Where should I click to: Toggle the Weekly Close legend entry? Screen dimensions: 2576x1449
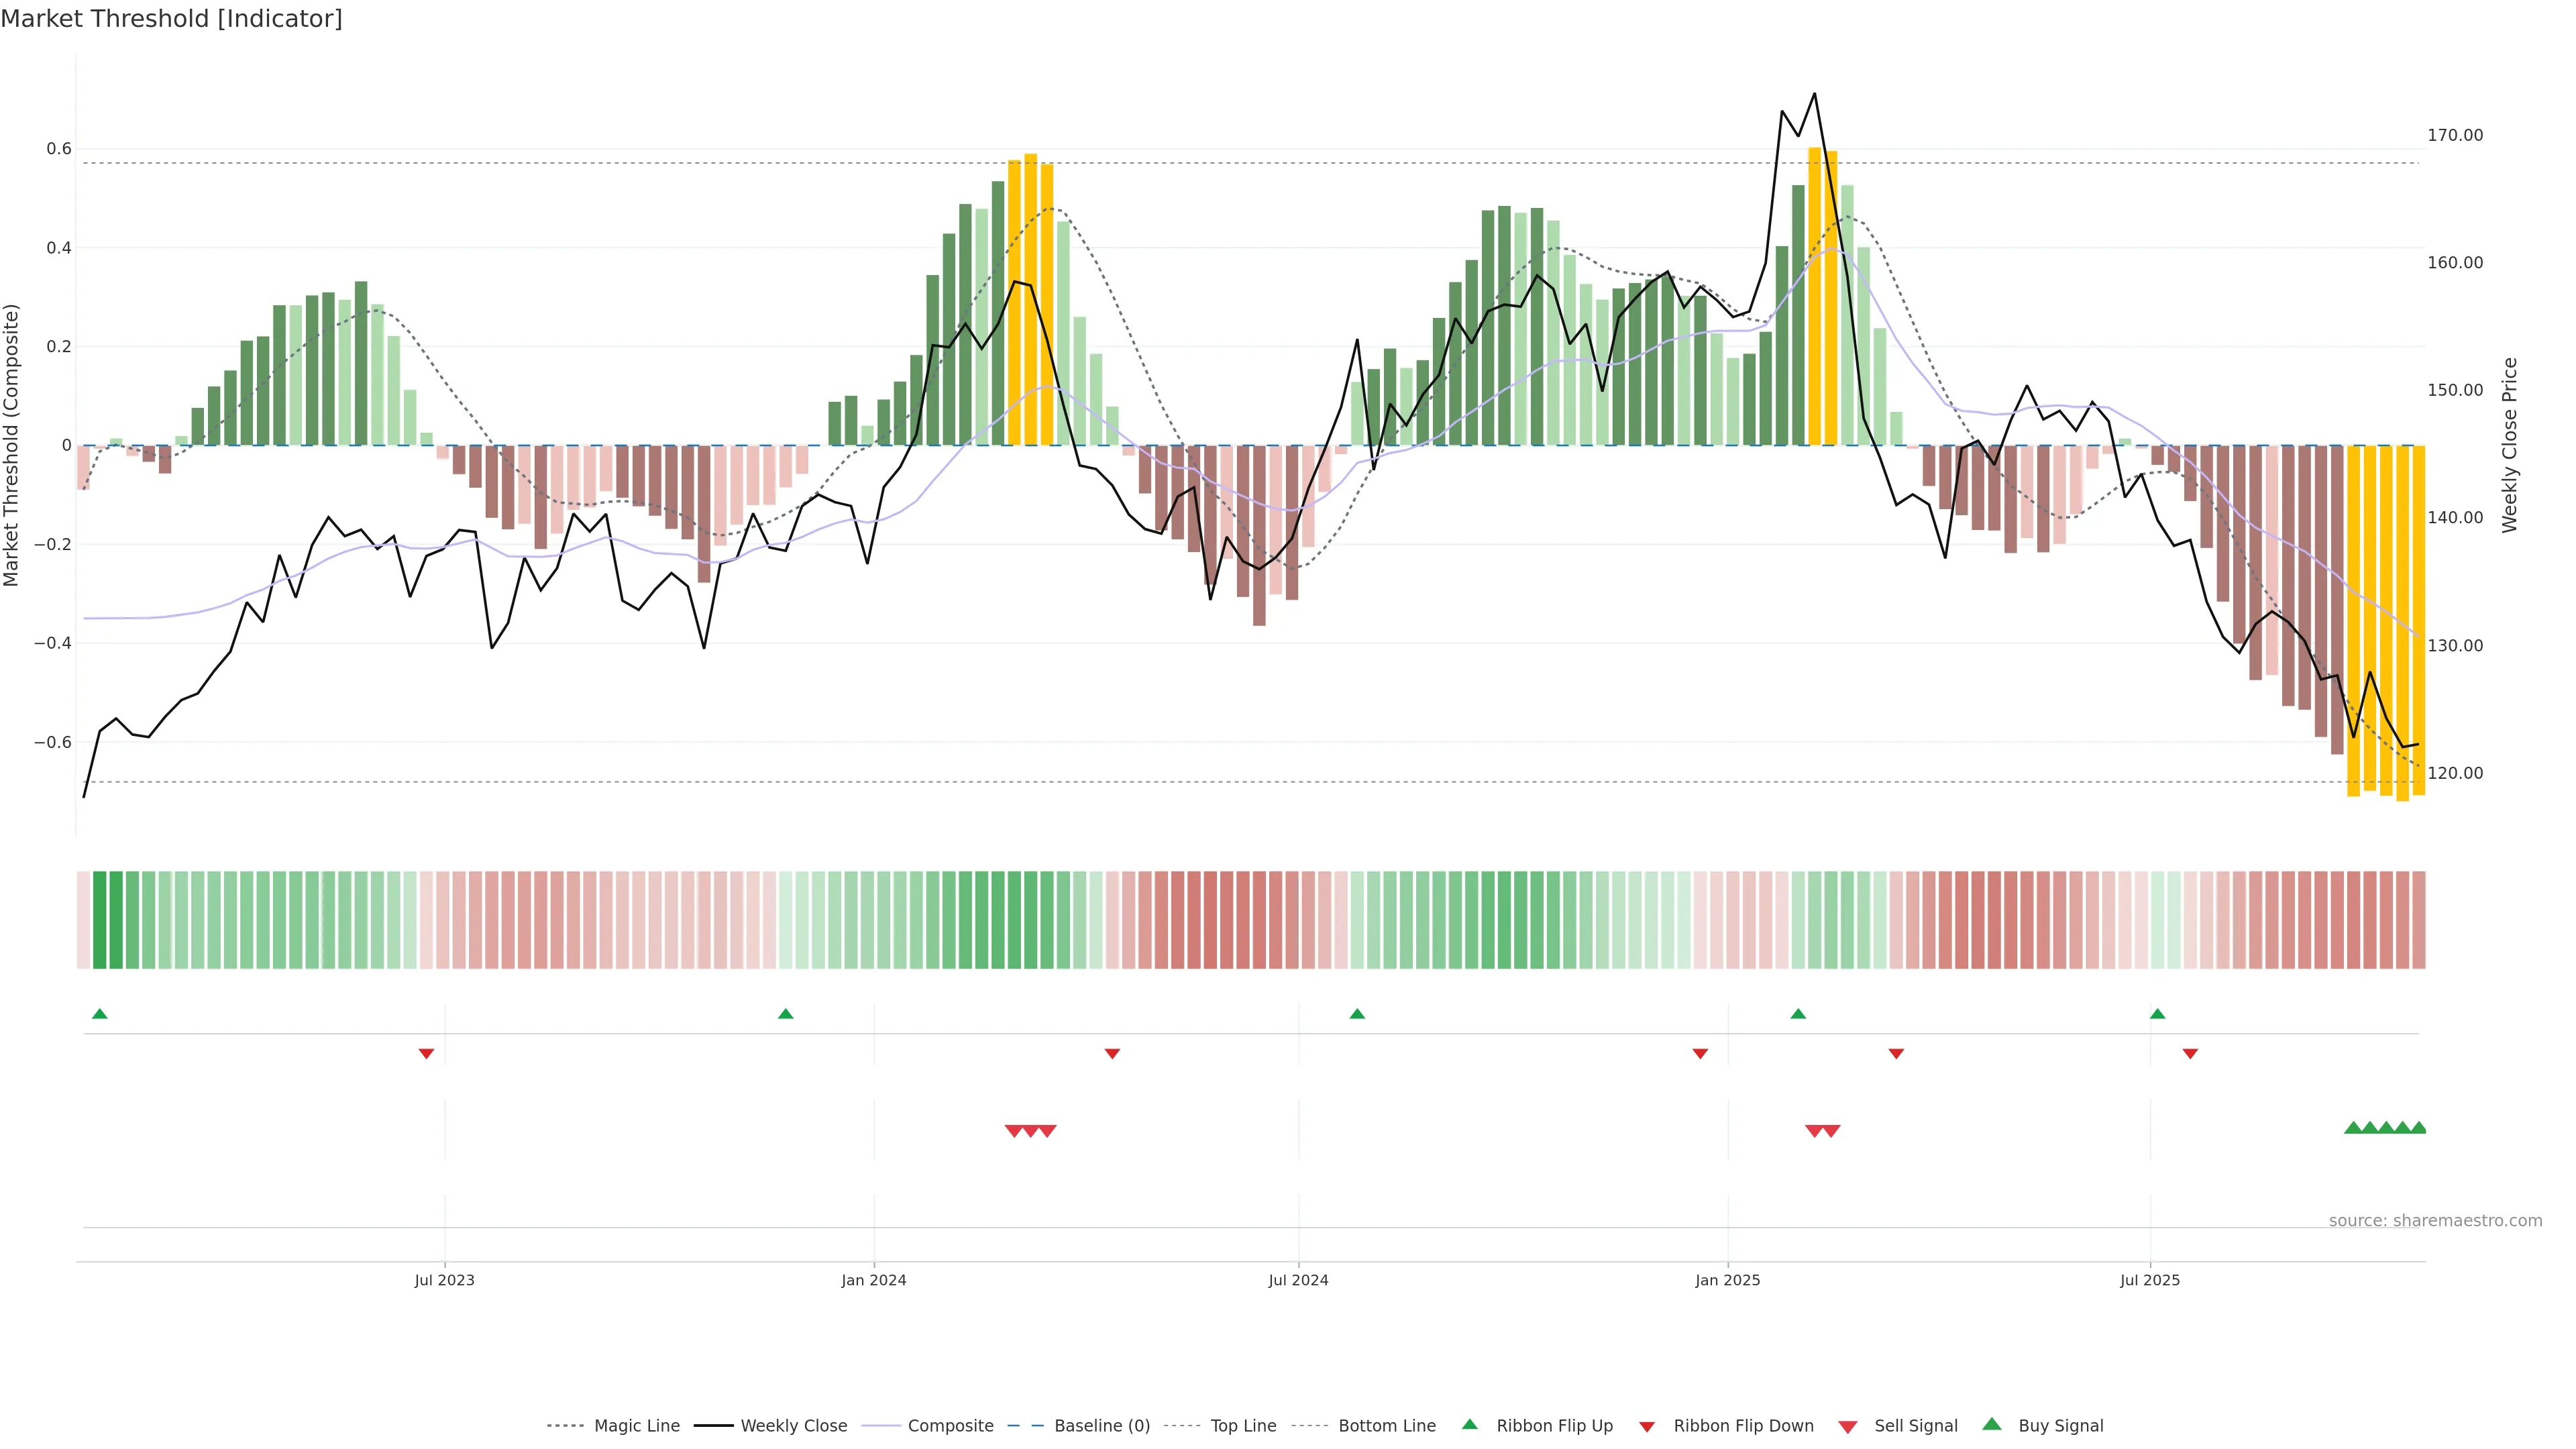793,1426
